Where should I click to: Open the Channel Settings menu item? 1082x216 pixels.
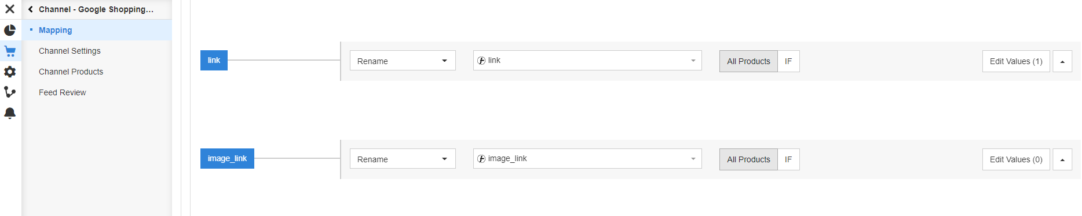[x=70, y=51]
